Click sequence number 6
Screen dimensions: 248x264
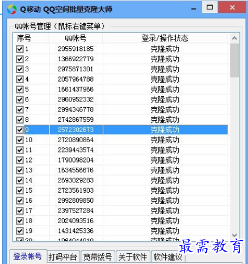[27, 99]
